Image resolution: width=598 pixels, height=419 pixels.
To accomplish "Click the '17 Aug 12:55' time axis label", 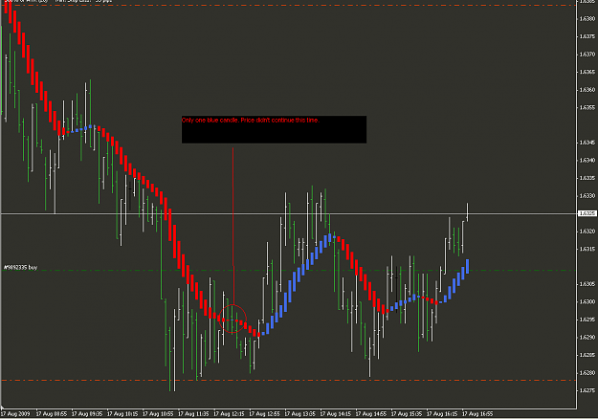I will click(x=264, y=414).
